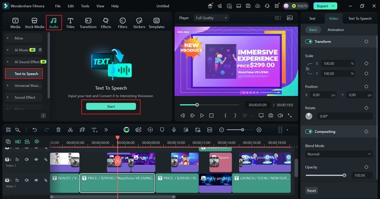Click the zoom in plus icon on timeline
Screen dimensions: 380x199
tap(259, 130)
